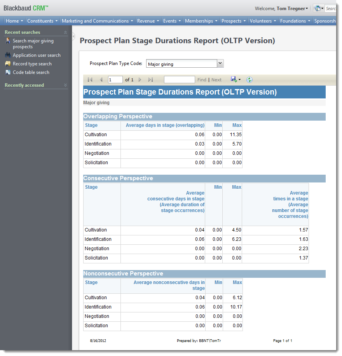Screen dimensions: 342x356
Task: Click the 4.50 value in Consecutive table
Action: pos(237,230)
